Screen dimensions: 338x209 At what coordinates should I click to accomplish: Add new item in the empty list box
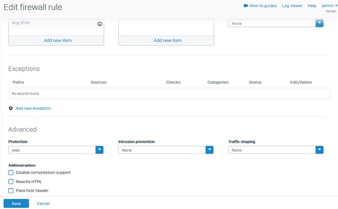click(x=168, y=40)
